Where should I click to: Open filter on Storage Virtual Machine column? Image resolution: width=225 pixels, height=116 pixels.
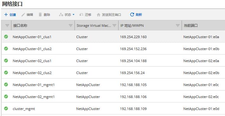pyautogui.click(x=114, y=26)
